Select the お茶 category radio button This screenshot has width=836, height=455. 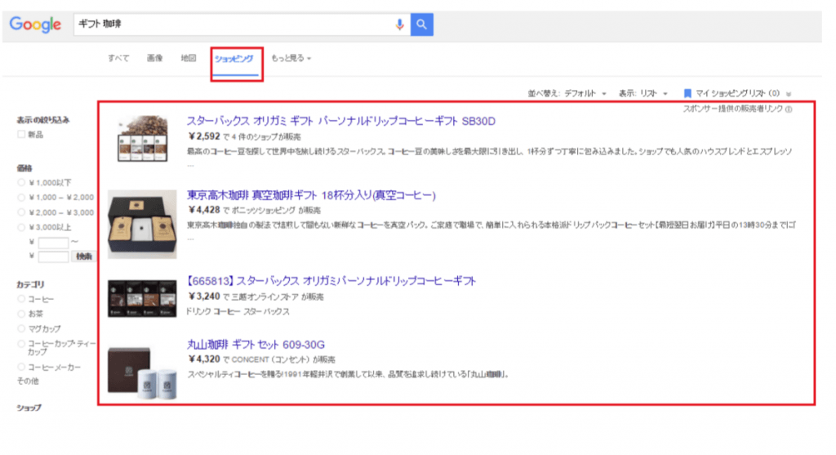pyautogui.click(x=21, y=314)
